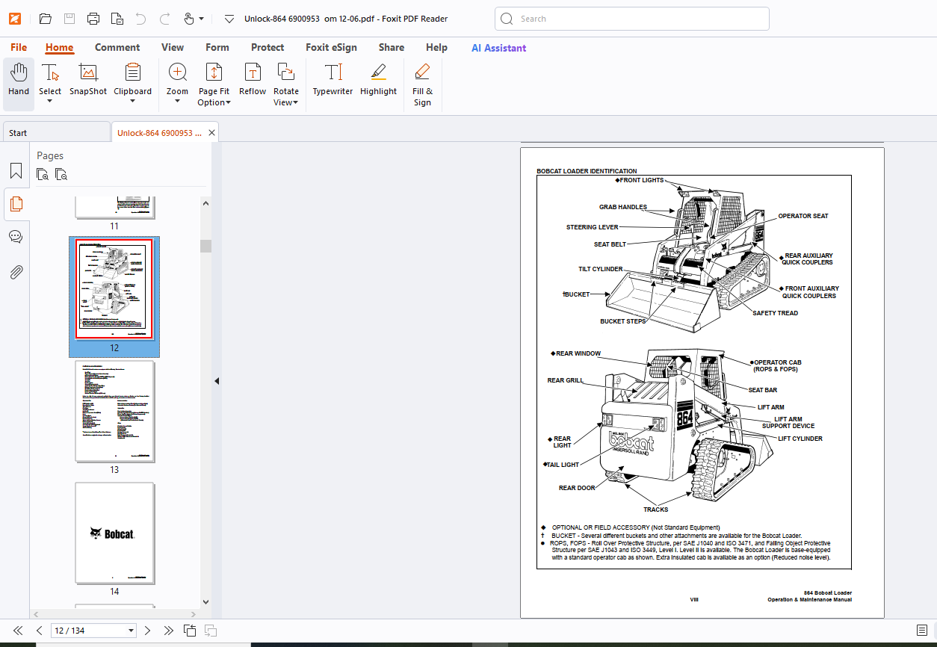Click the Pages panel vertical scrollbar thumb
The height and width of the screenshot is (647, 937).
pyautogui.click(x=205, y=246)
